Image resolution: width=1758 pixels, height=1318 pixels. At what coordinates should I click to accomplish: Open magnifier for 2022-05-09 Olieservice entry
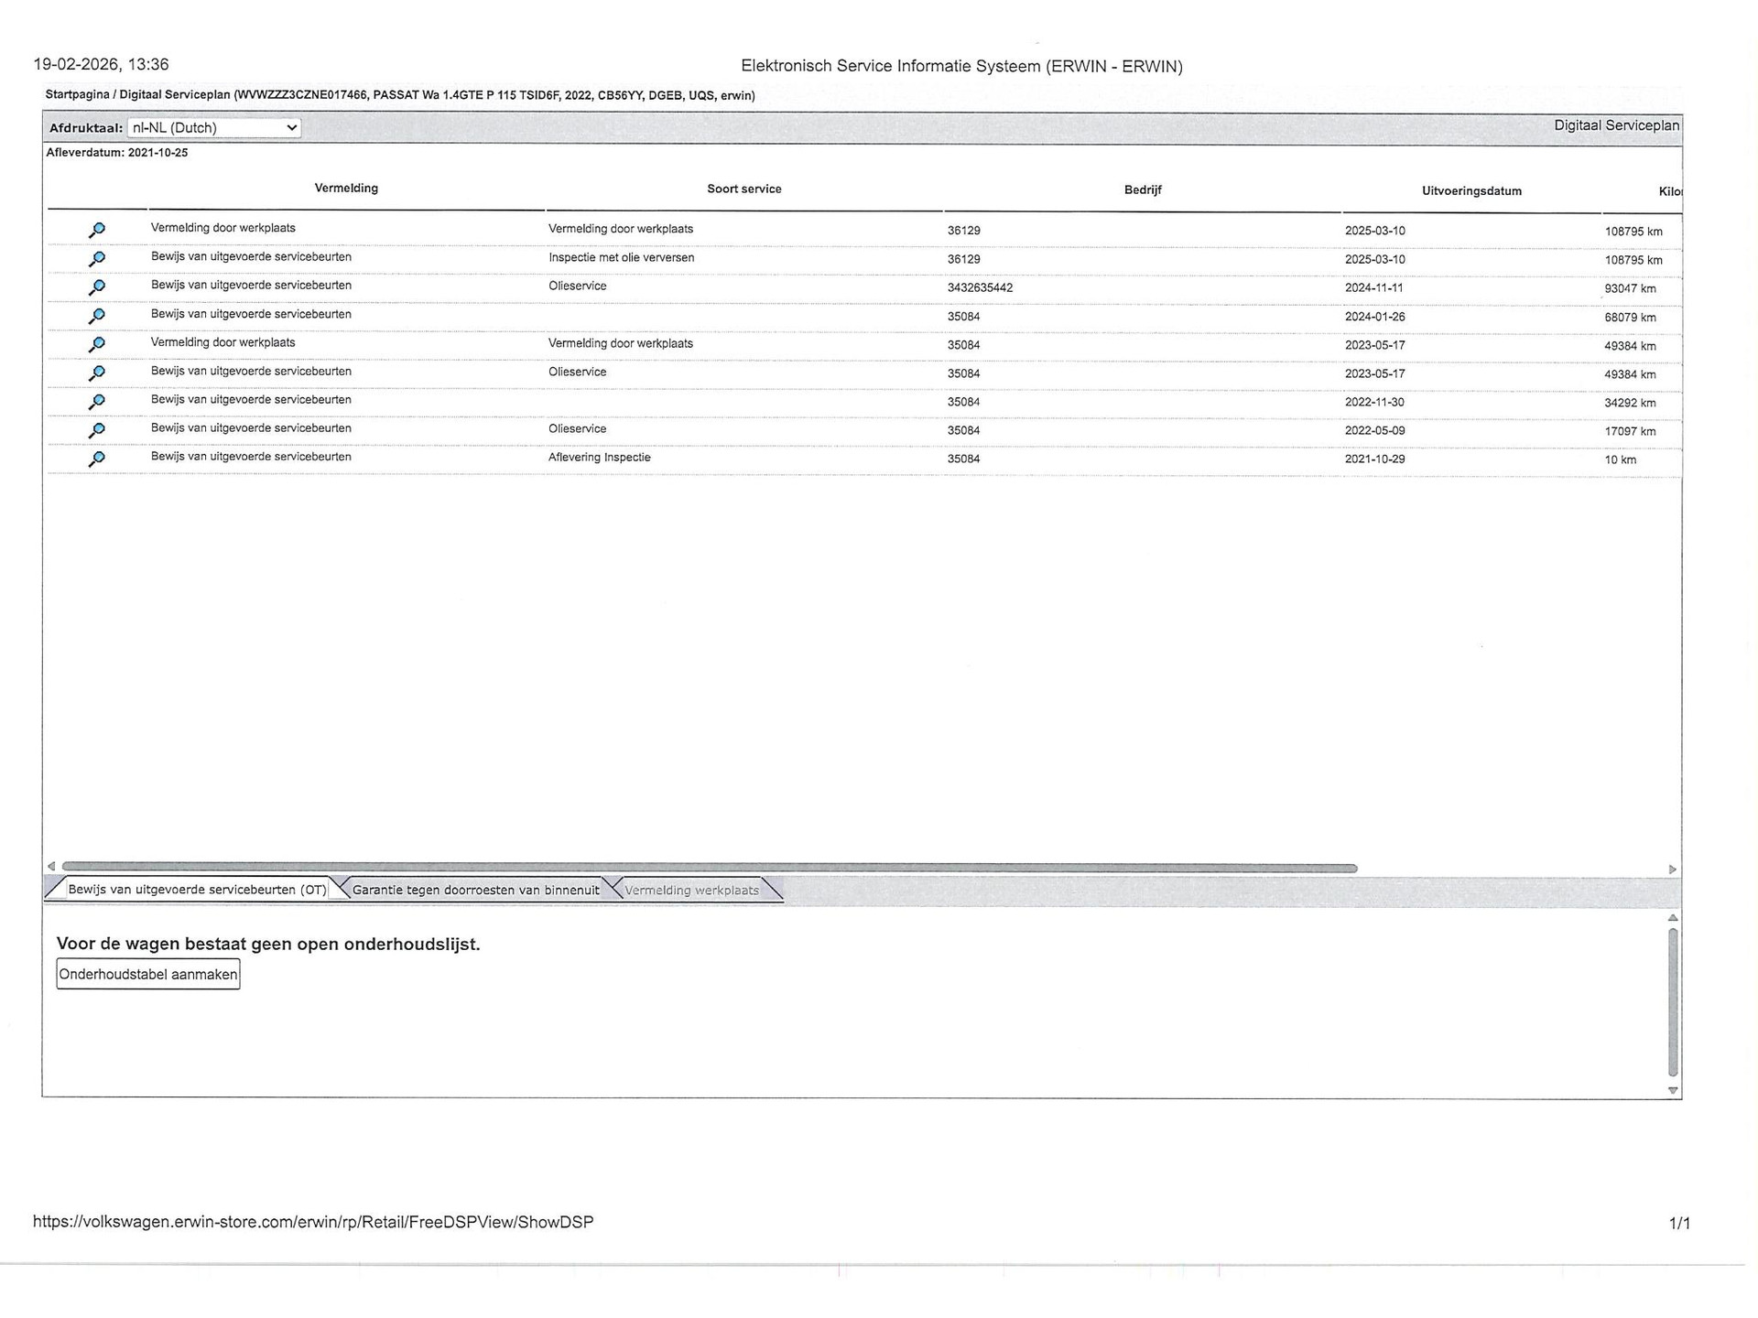[x=96, y=429]
